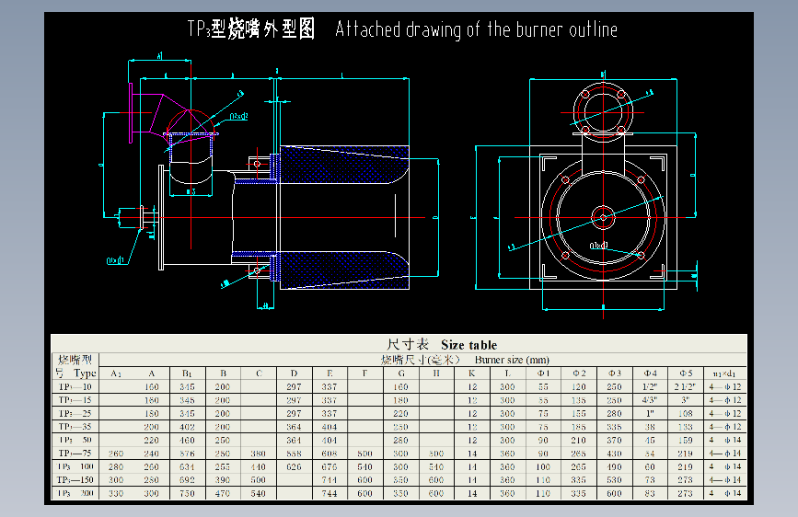798x517 pixels.
Task: Click the 'Burner size (mm)' subheading
Action: [512, 360]
